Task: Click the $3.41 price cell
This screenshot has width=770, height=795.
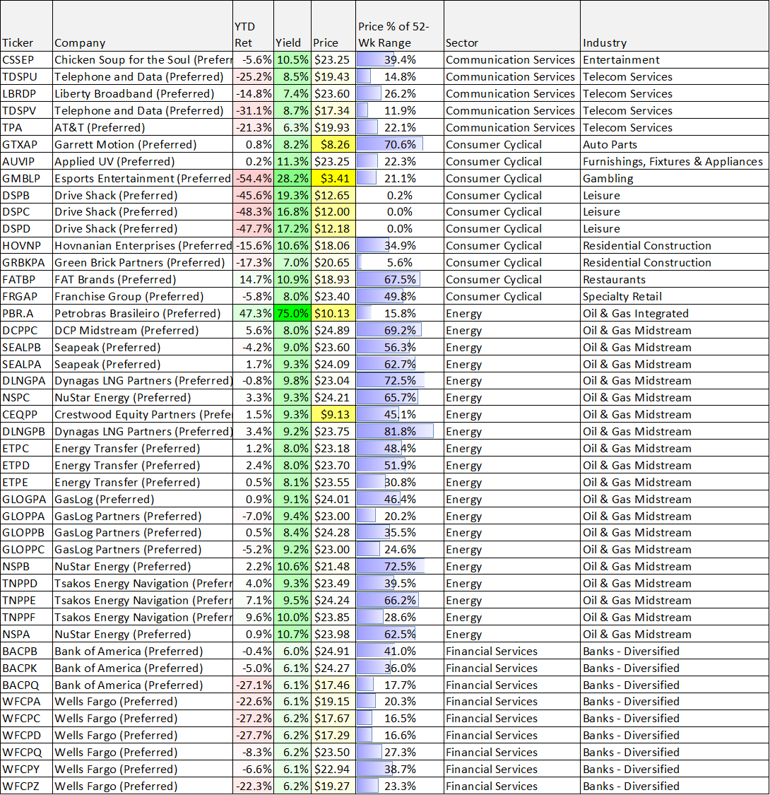Action: tap(333, 179)
